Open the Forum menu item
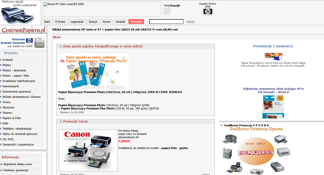The image size is (324, 175). click(106, 22)
